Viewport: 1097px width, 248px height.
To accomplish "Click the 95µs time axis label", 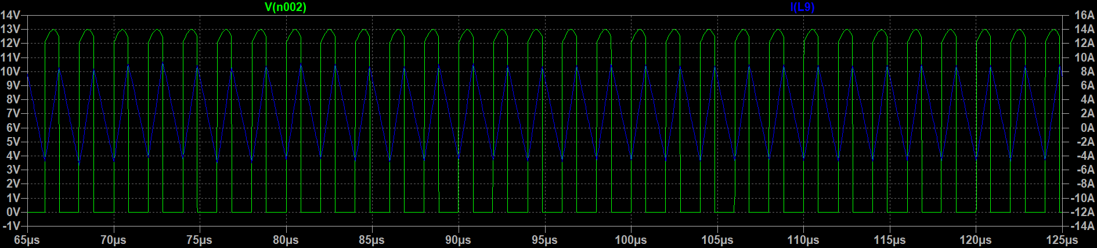I will 544,240.
